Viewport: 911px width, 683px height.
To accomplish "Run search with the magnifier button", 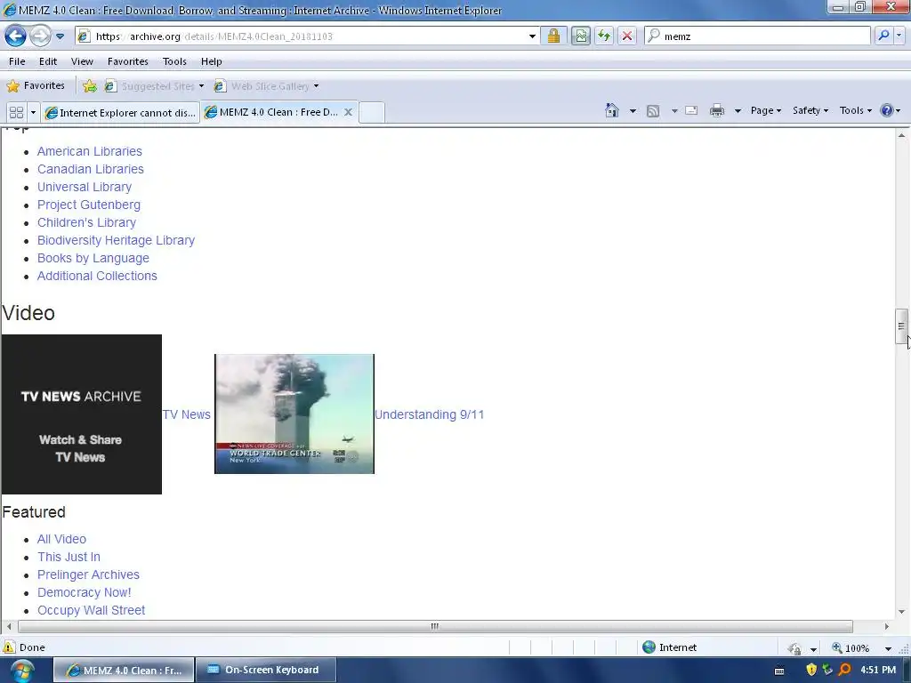I will point(883,36).
